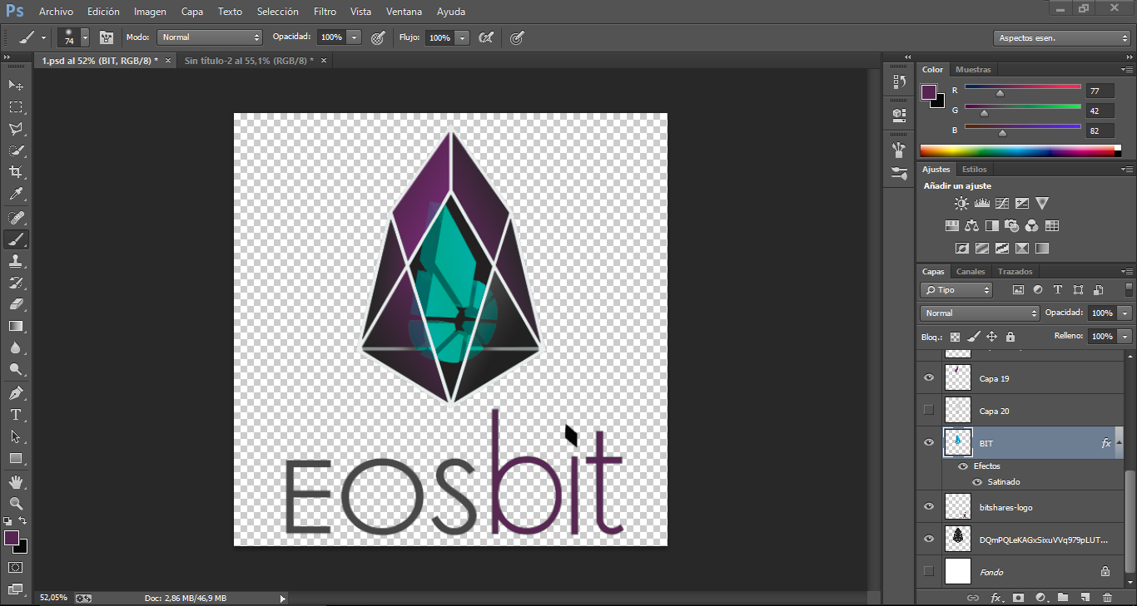Hide the Capa 19 layer

pyautogui.click(x=929, y=378)
